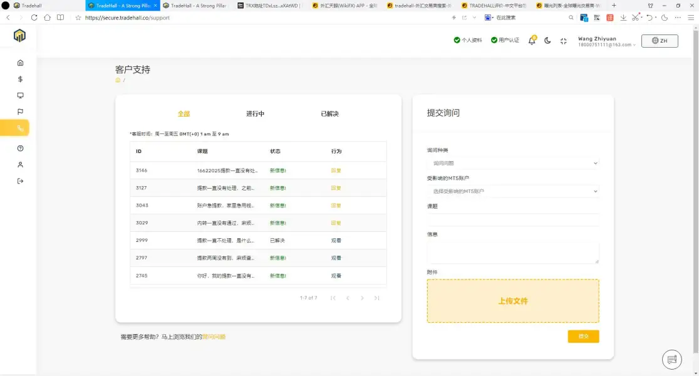Click the person profile icon in the sidebar
This screenshot has height=376, width=699.
pyautogui.click(x=19, y=165)
